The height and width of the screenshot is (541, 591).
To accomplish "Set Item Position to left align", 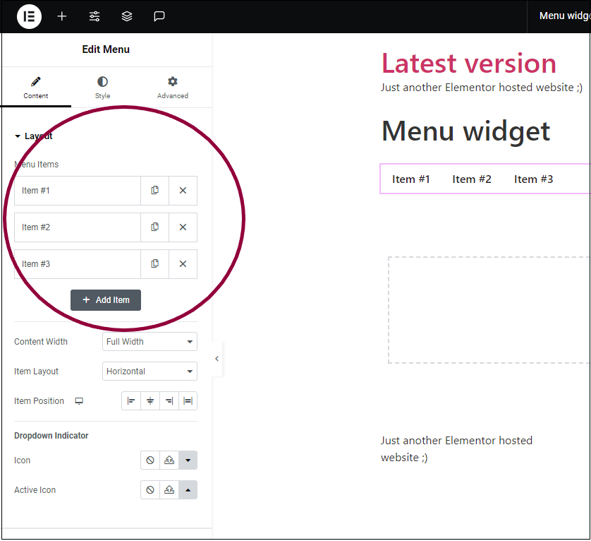I will (131, 401).
